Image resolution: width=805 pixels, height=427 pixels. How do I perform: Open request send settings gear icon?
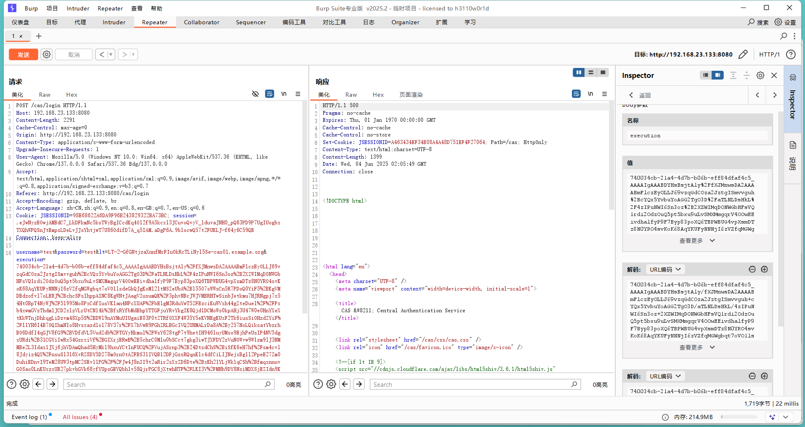pyautogui.click(x=47, y=54)
